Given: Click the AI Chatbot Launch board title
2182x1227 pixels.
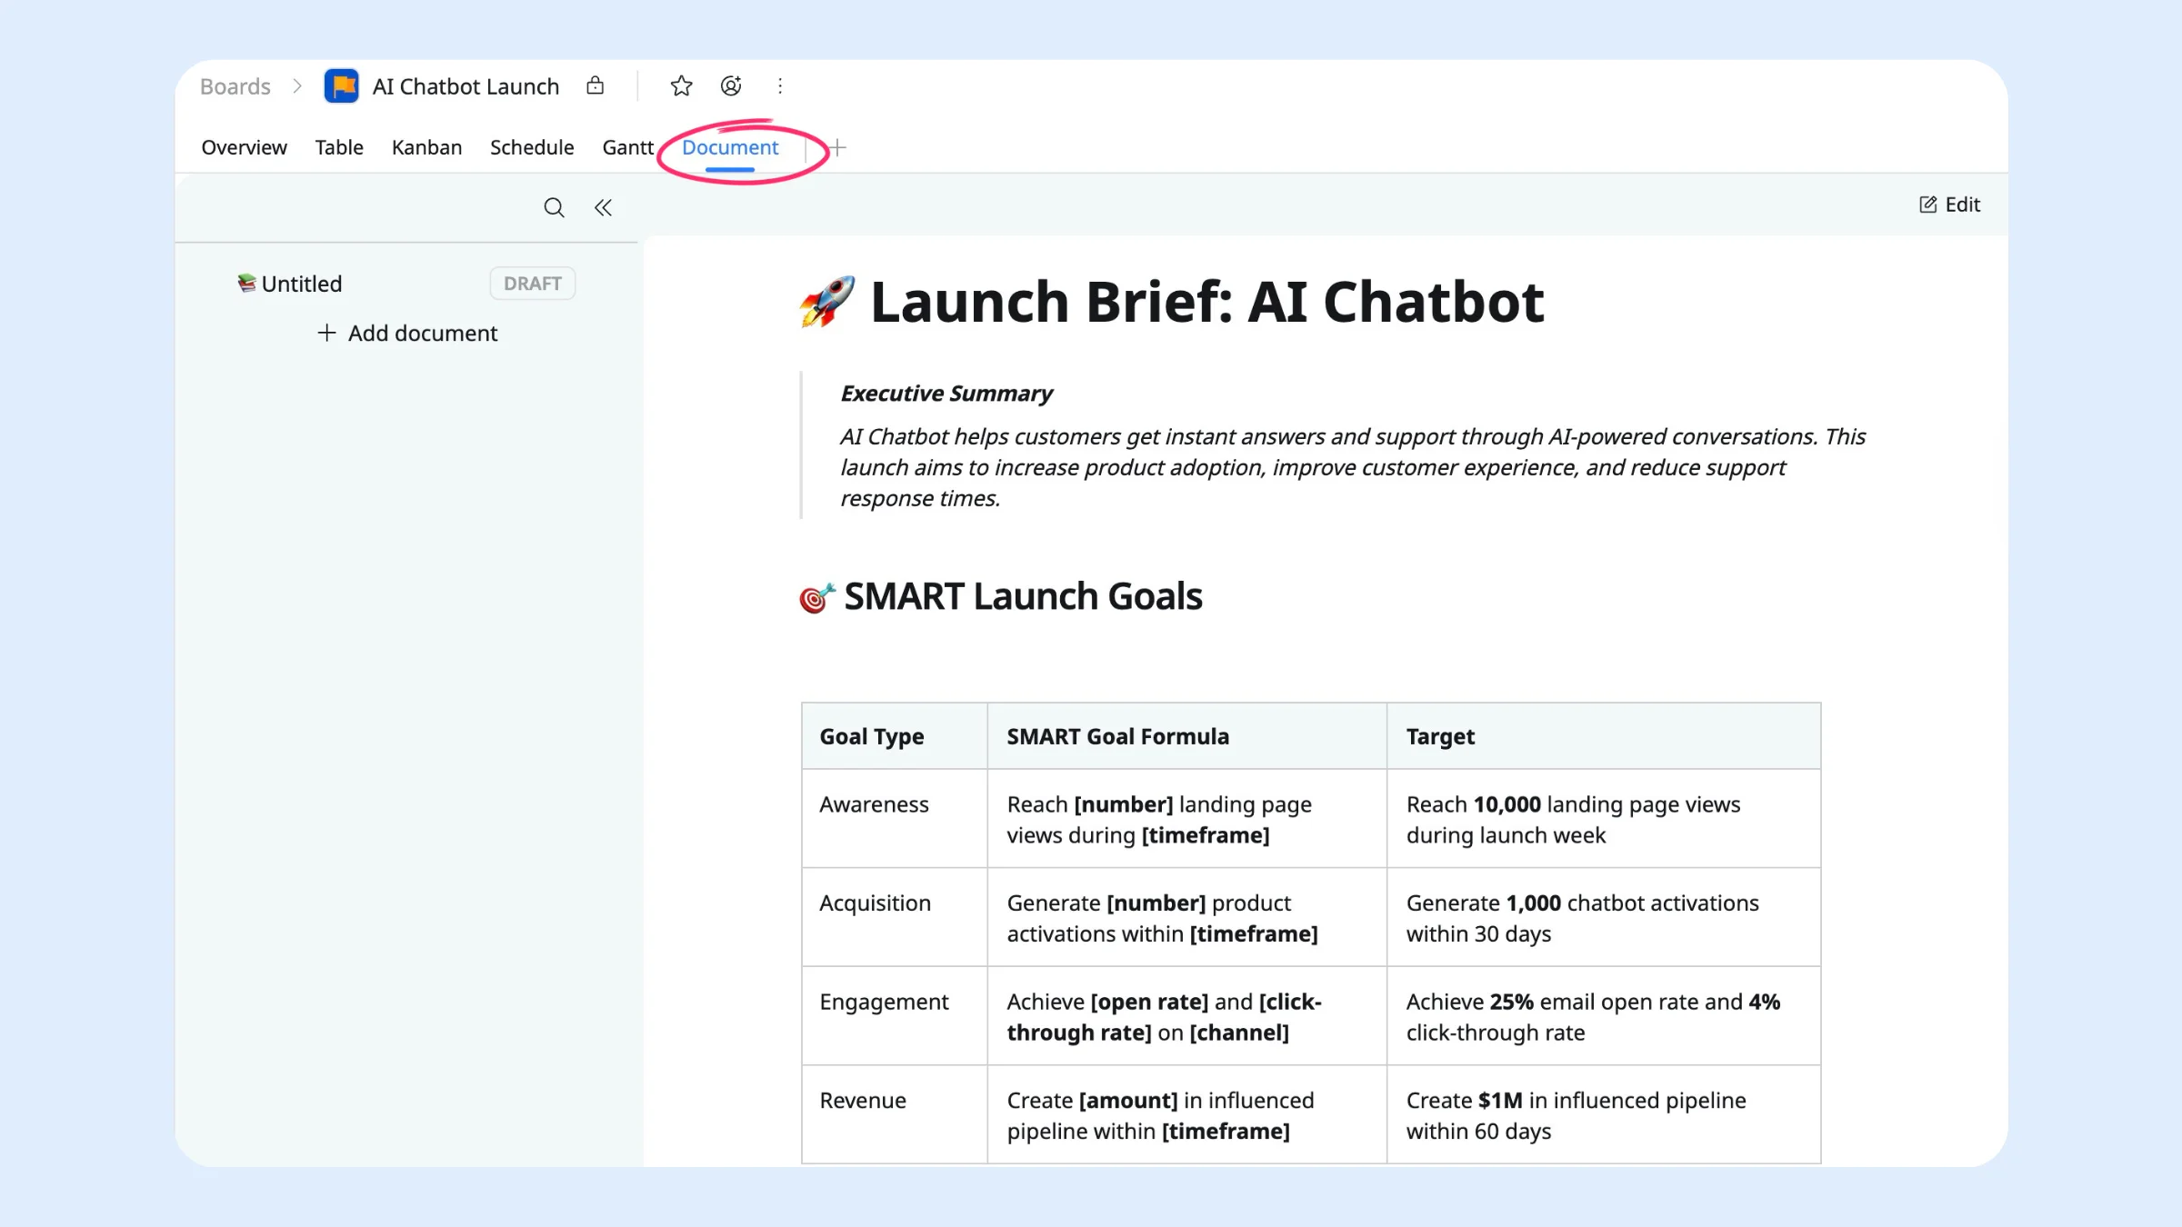Looking at the screenshot, I should pyautogui.click(x=465, y=86).
